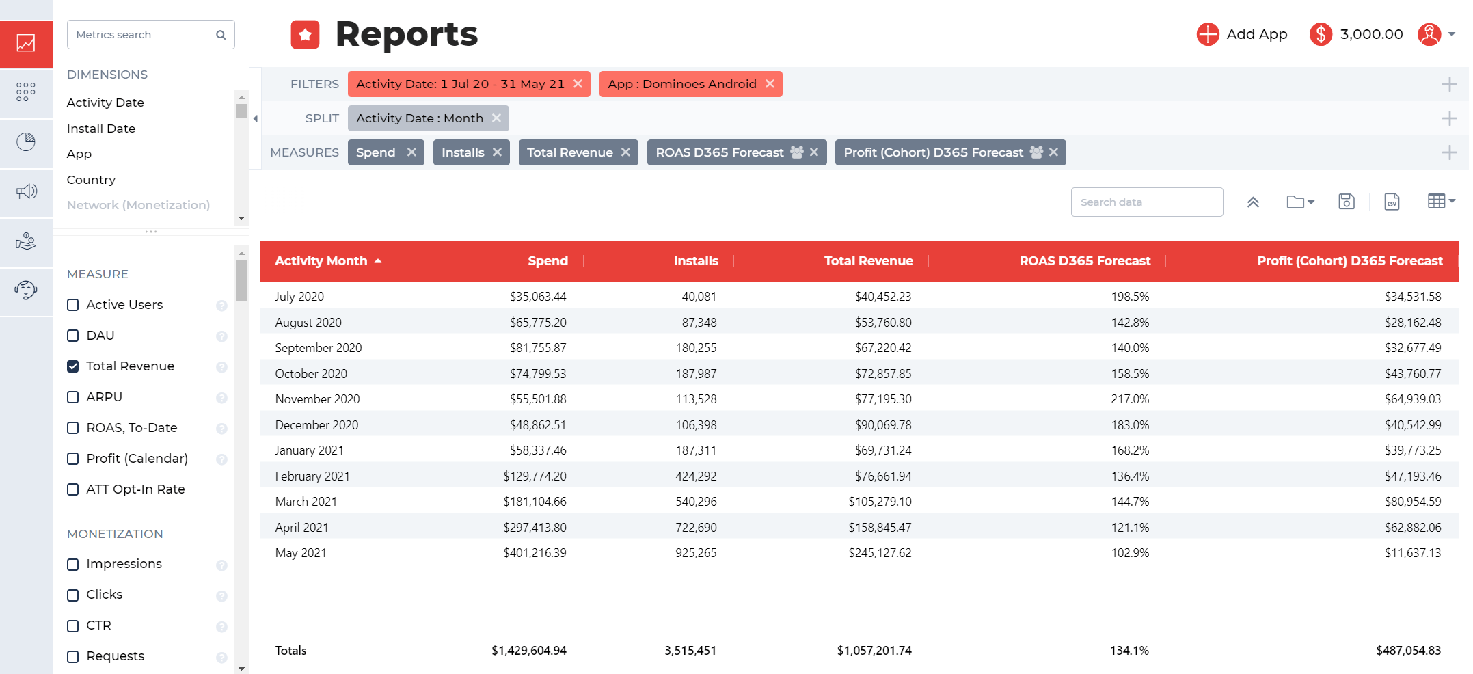Viewport: 1473px width, 674px height.
Task: Open the pie chart sidebar icon
Action: [26, 141]
